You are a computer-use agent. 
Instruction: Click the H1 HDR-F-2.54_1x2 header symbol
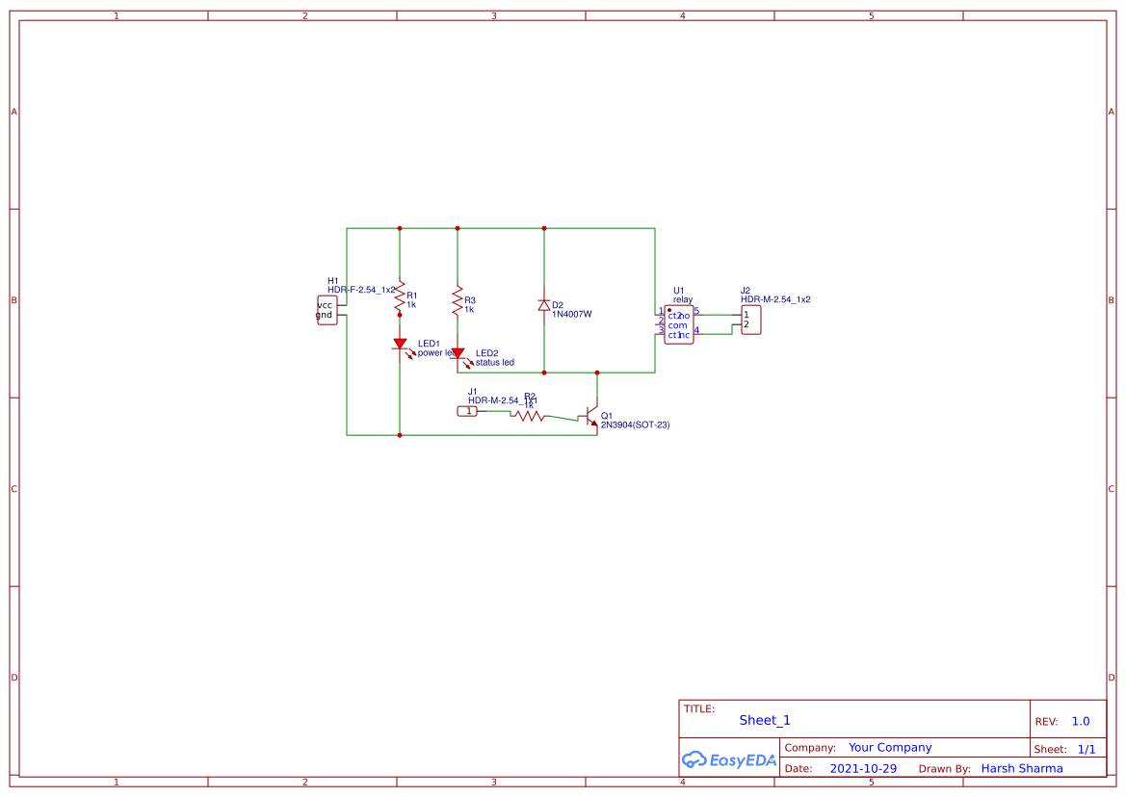point(327,309)
